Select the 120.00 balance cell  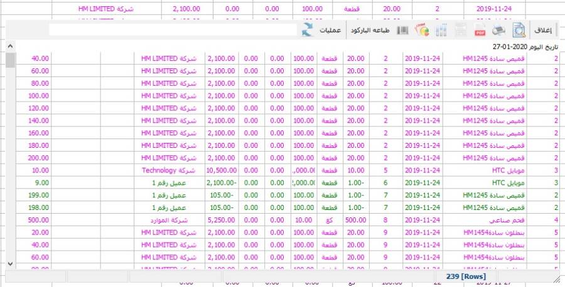34,108
